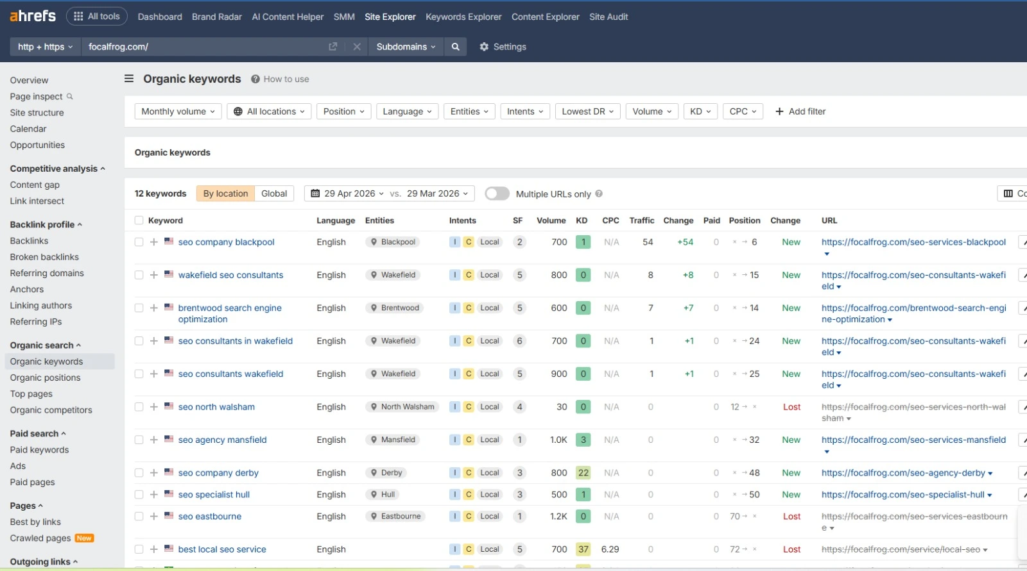
Task: Check the seo company blackpool row checkbox
Action: pyautogui.click(x=139, y=242)
